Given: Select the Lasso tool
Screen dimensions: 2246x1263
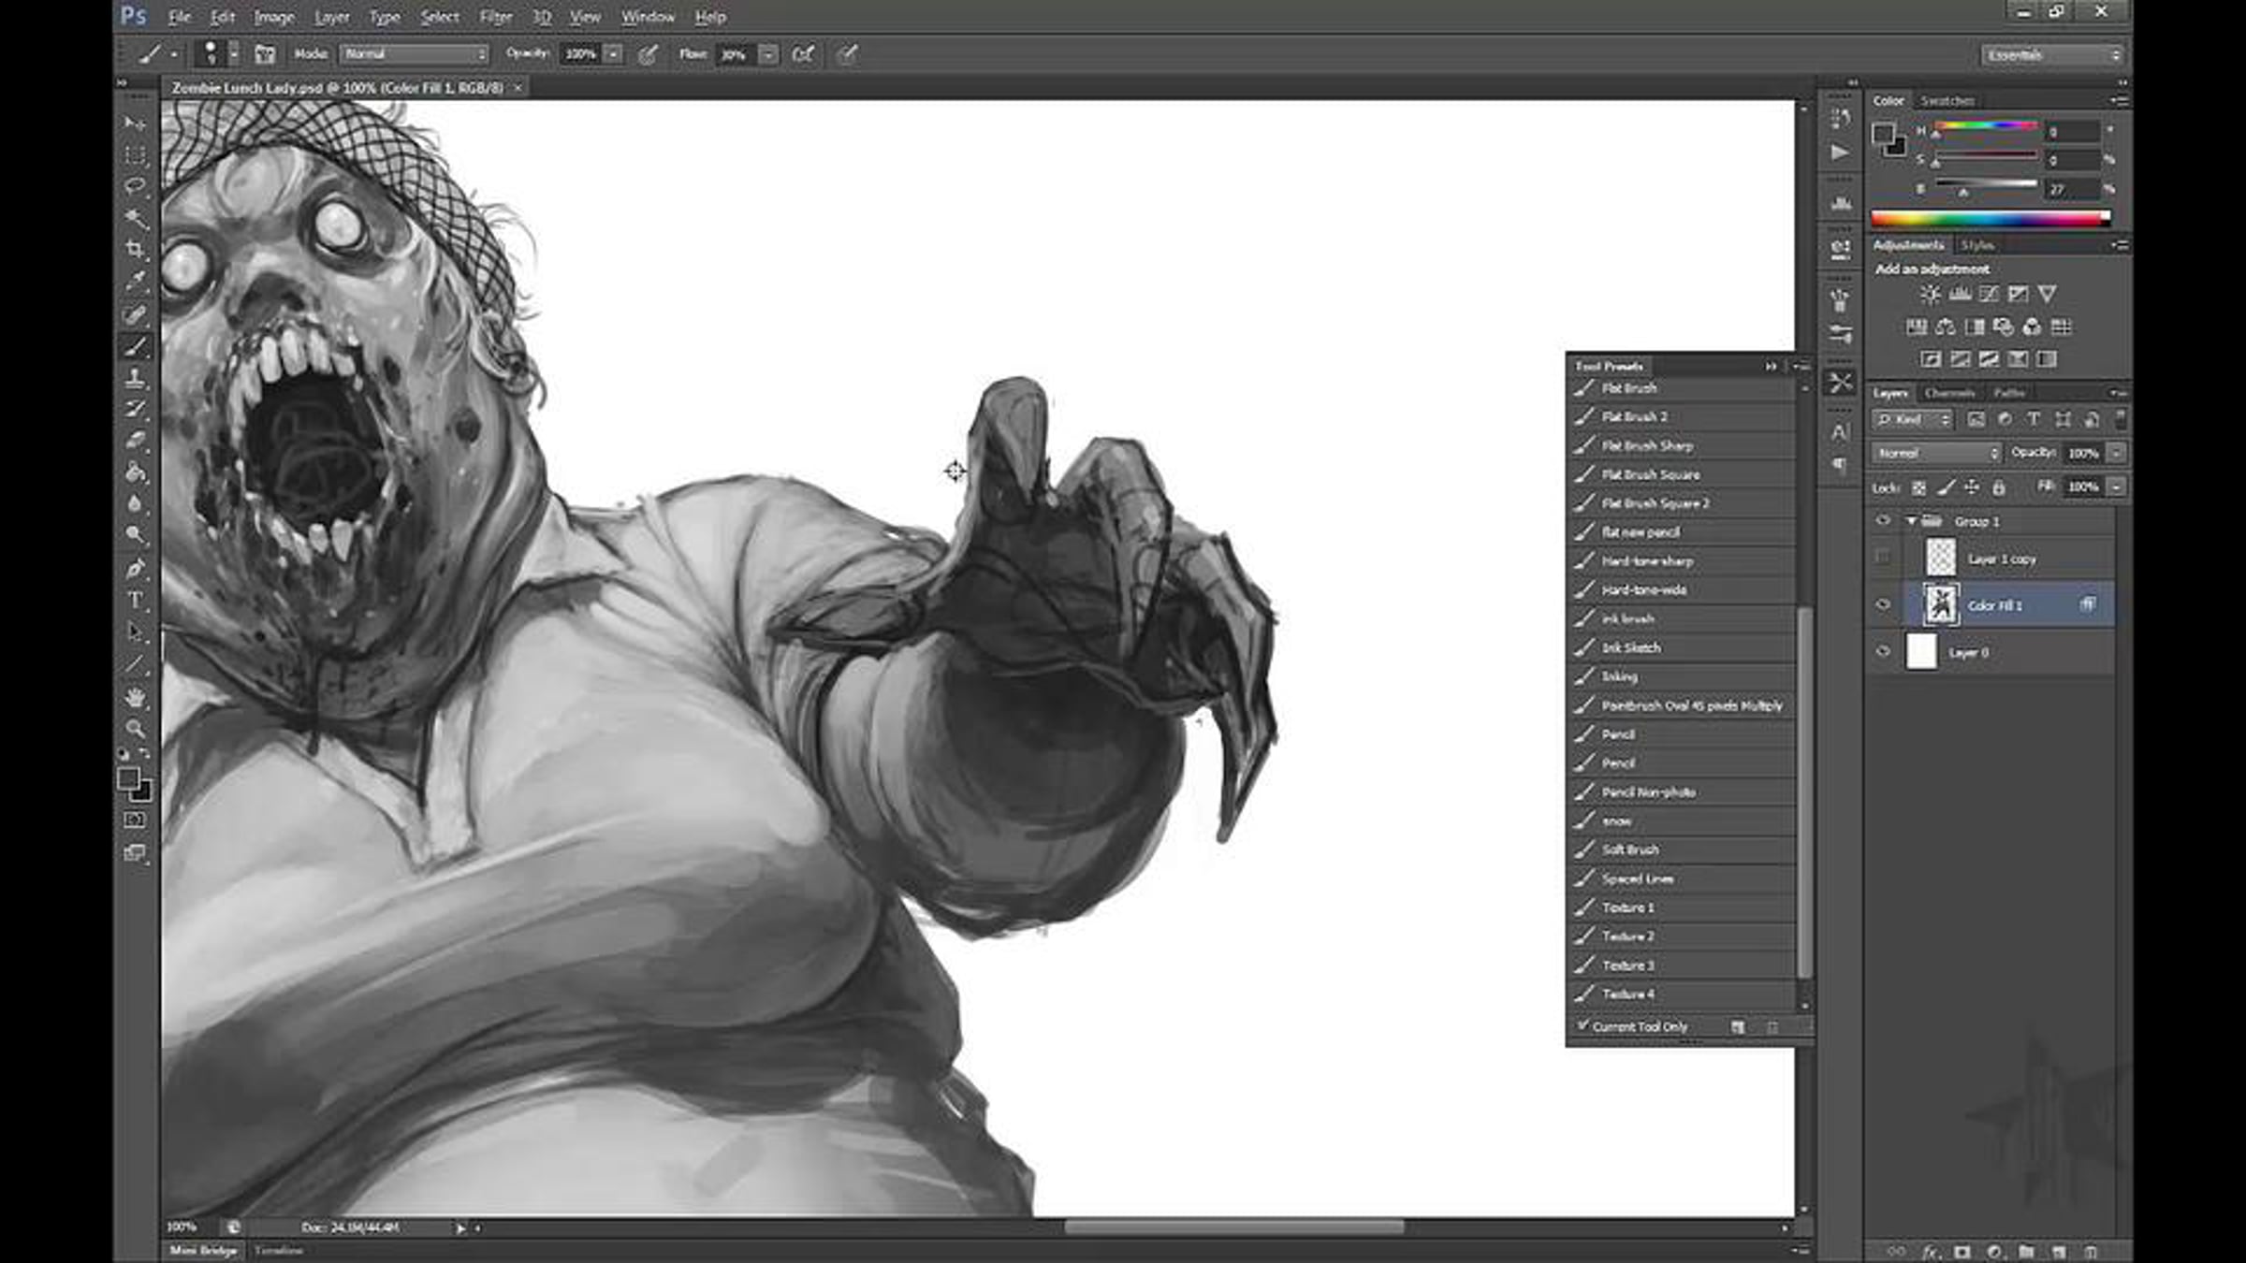Looking at the screenshot, I should coord(136,185).
